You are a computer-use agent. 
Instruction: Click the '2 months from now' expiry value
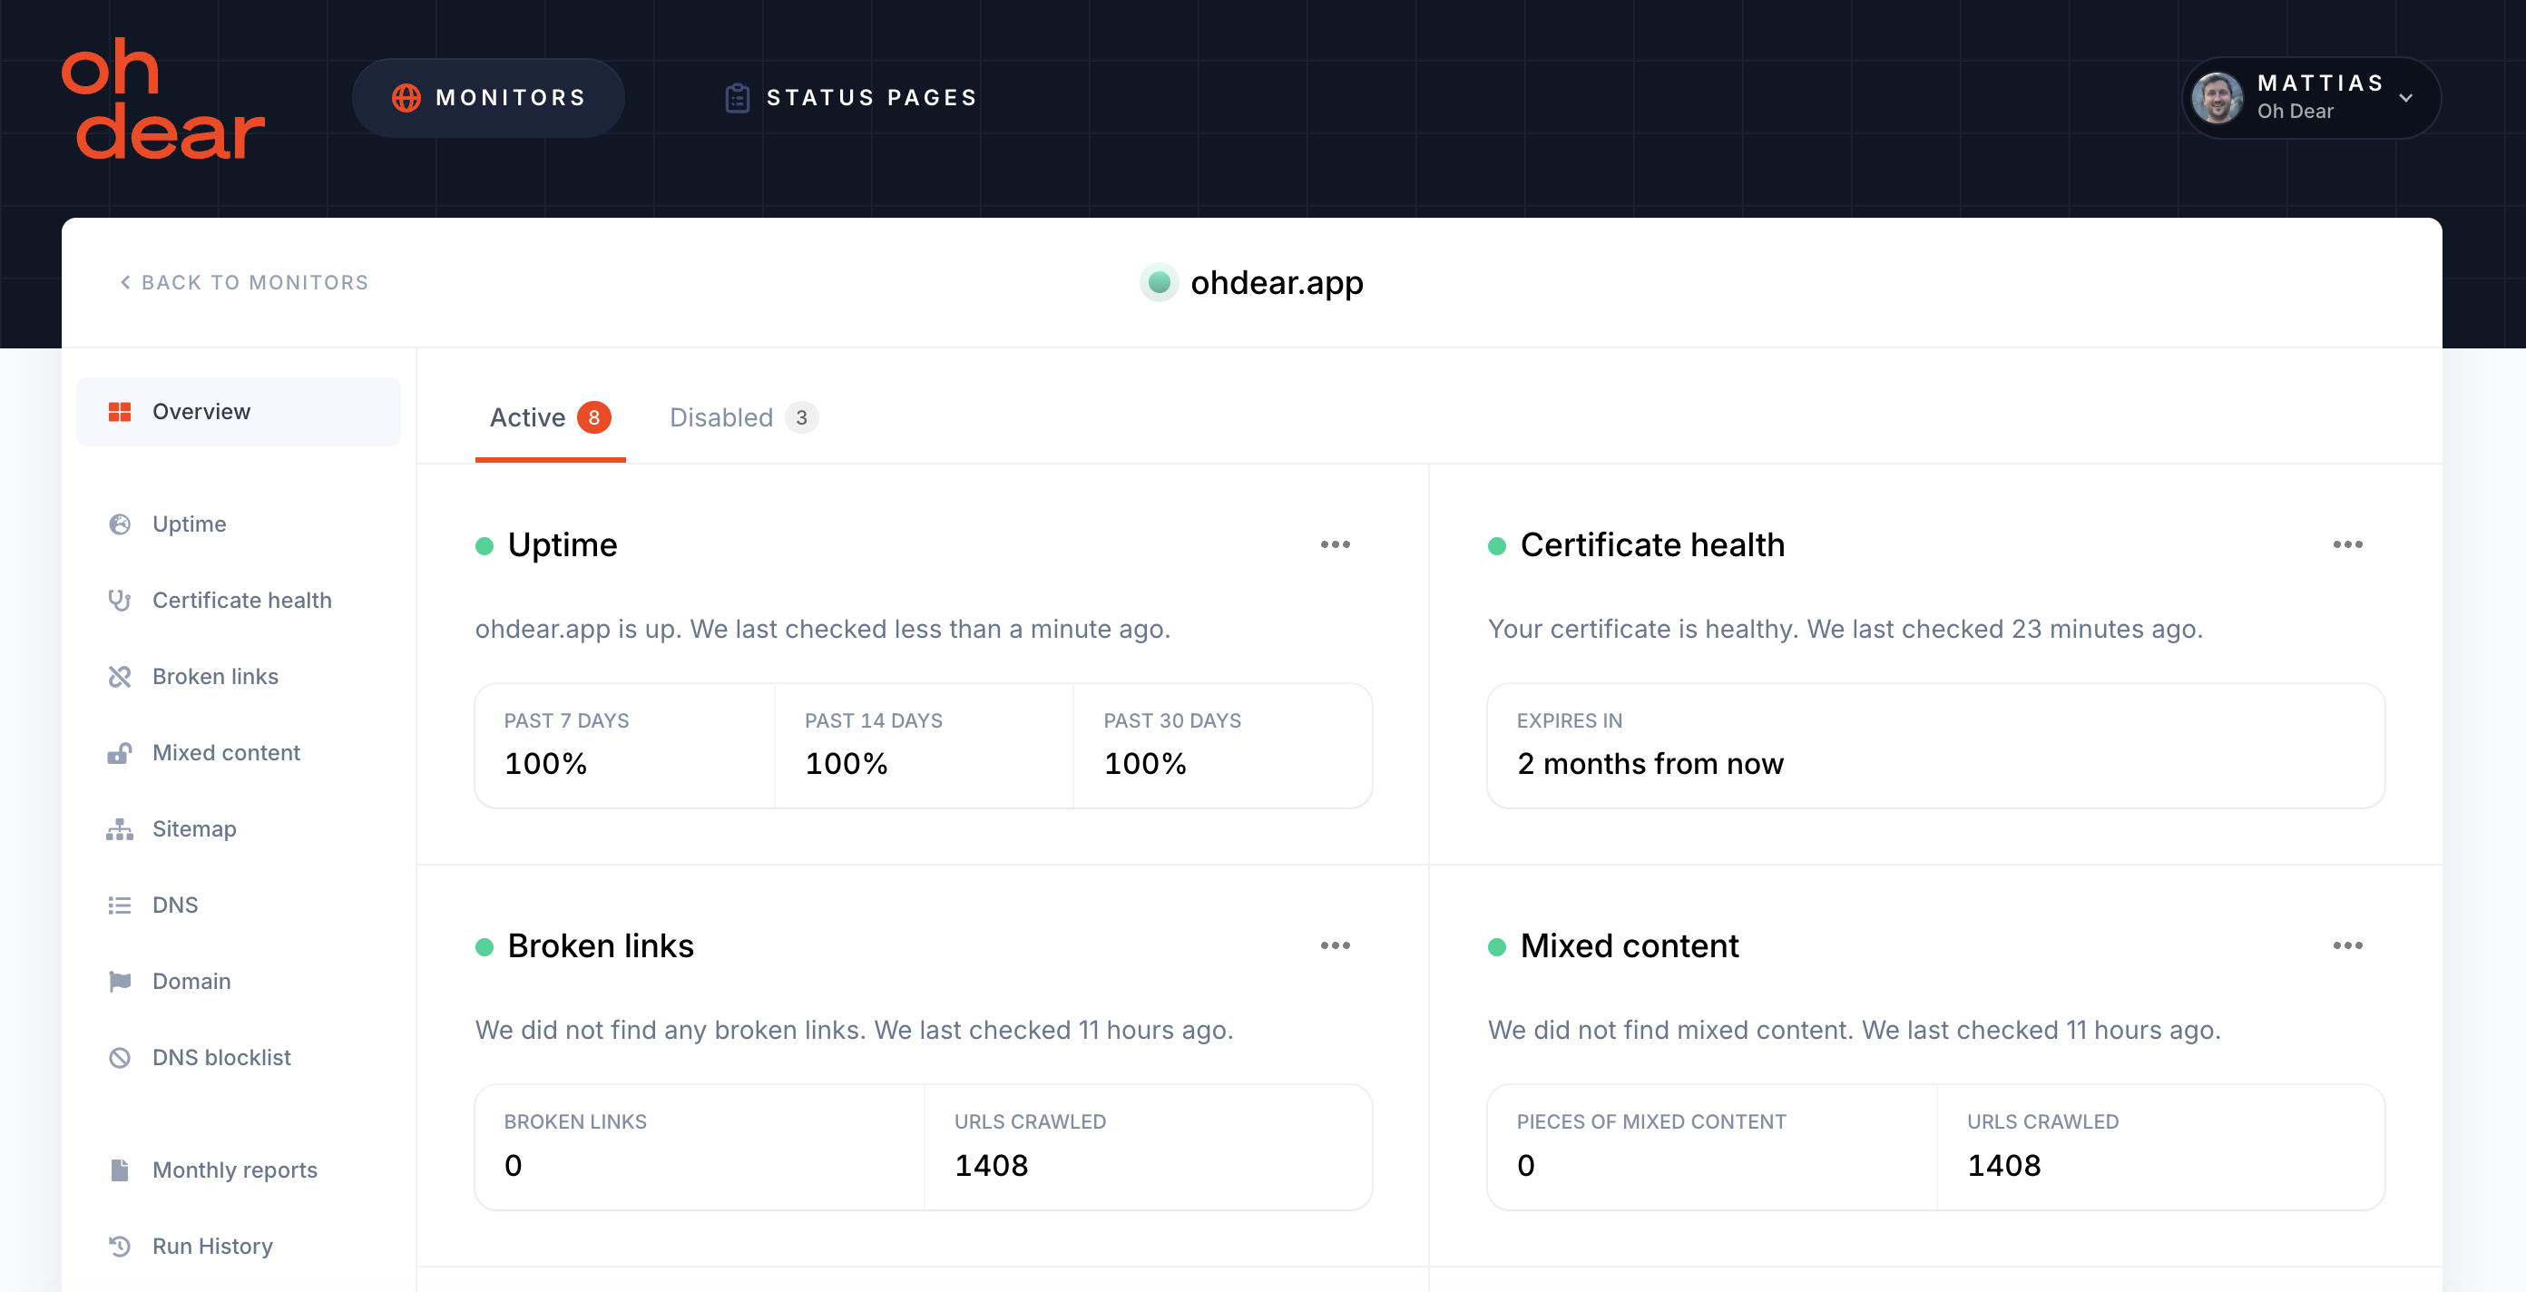tap(1650, 764)
